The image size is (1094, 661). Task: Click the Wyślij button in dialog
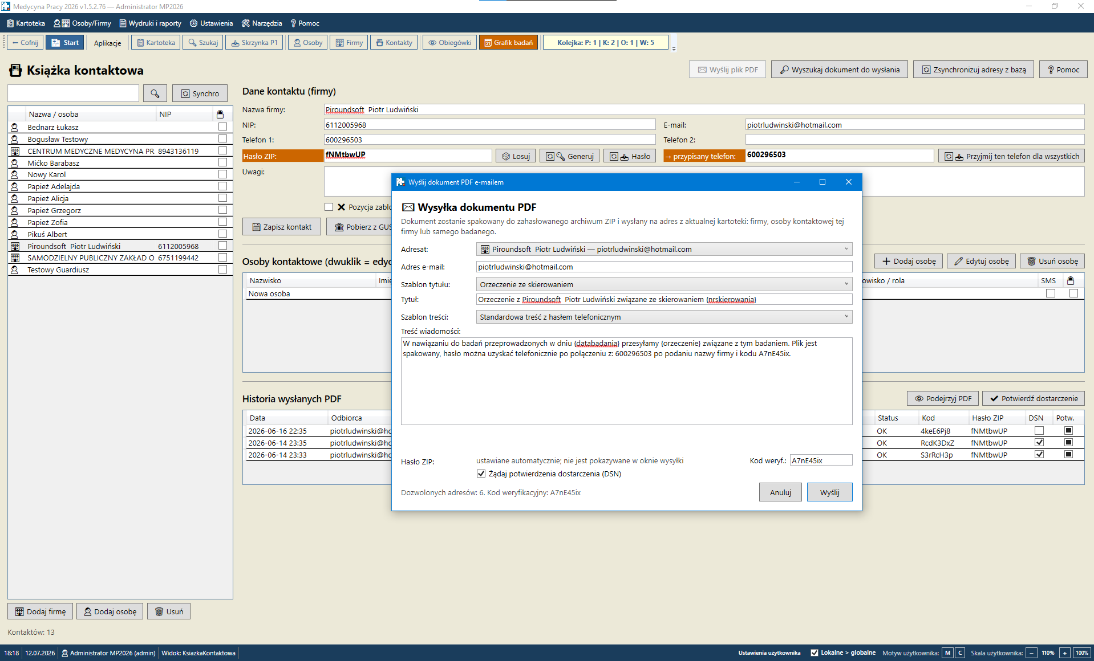click(829, 492)
